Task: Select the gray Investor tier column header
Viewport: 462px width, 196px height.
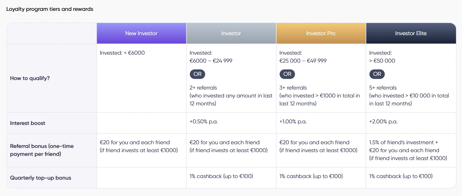Action: [x=231, y=33]
